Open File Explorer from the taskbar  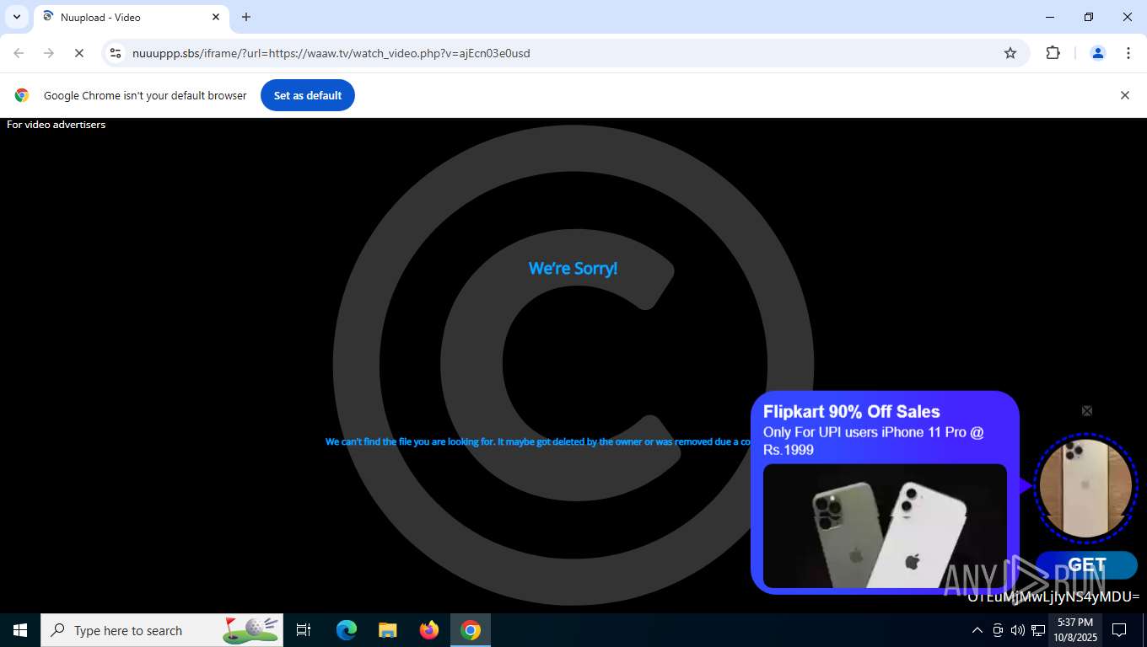pyautogui.click(x=388, y=630)
